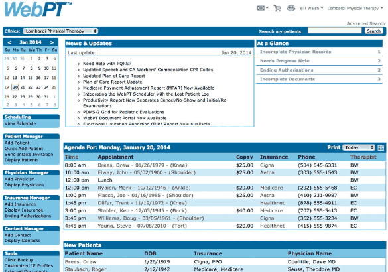Open Send Intake Invitation link

coord(29,154)
